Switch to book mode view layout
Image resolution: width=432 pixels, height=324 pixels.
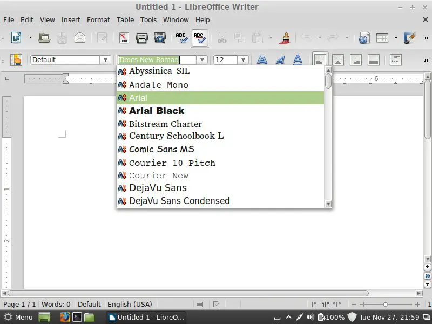[336, 305]
